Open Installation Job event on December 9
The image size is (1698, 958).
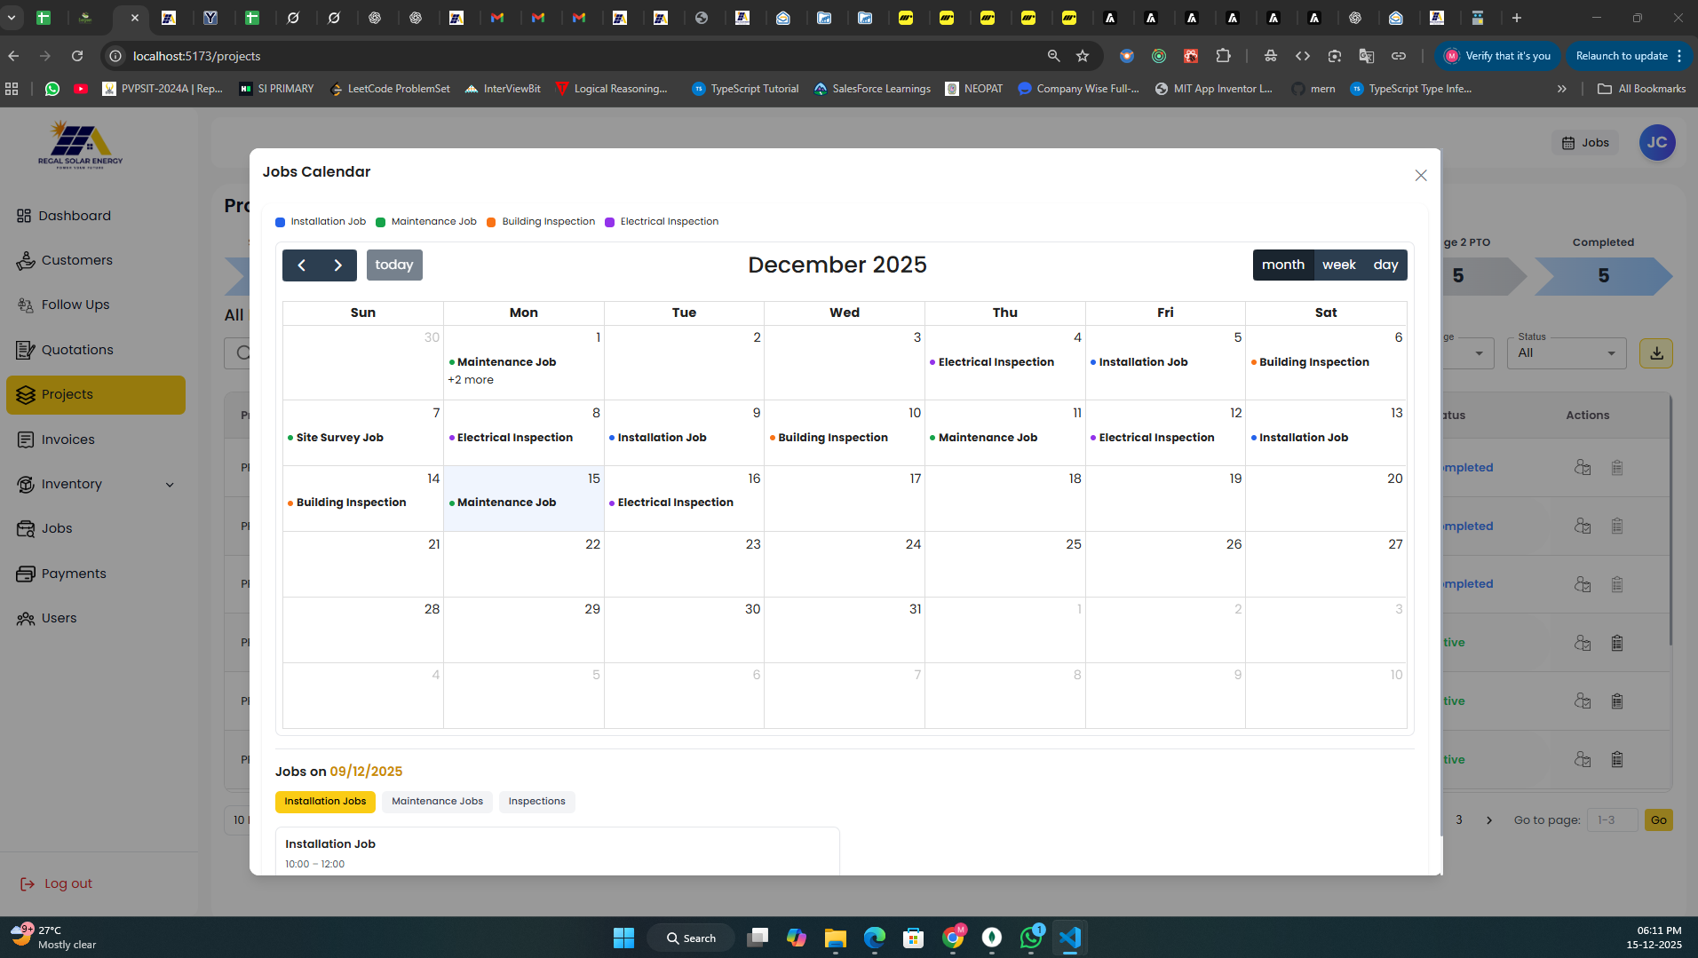point(662,438)
